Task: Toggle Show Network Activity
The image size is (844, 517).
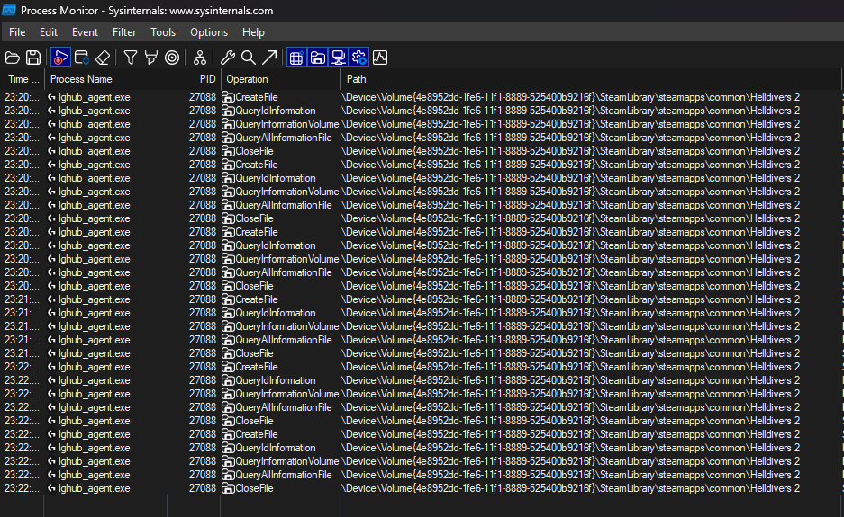Action: 338,58
